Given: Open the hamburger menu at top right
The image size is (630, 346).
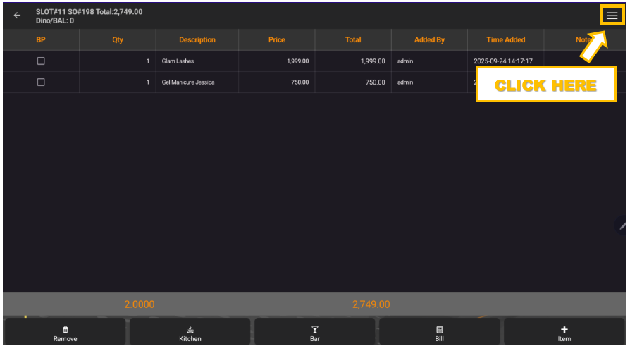Looking at the screenshot, I should tap(611, 16).
